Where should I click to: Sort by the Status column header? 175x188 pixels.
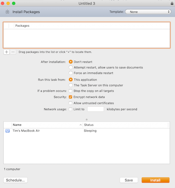tap(126, 125)
